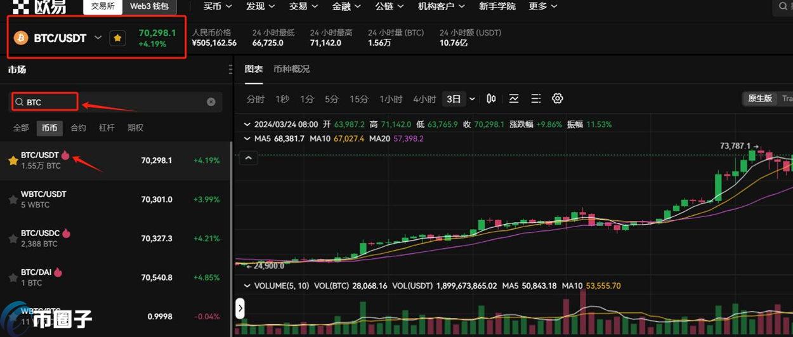Click the OKX logo in the header
The height and width of the screenshot is (337, 793).
tap(38, 6)
